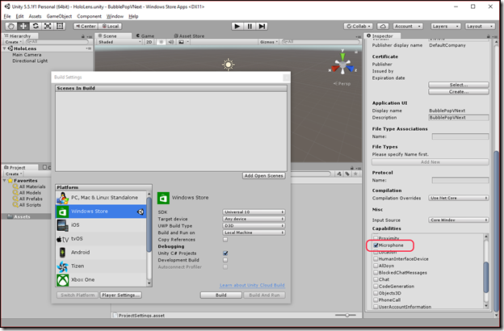This screenshot has width=504, height=331.
Task: Open Target device dropdown
Action: [x=254, y=219]
